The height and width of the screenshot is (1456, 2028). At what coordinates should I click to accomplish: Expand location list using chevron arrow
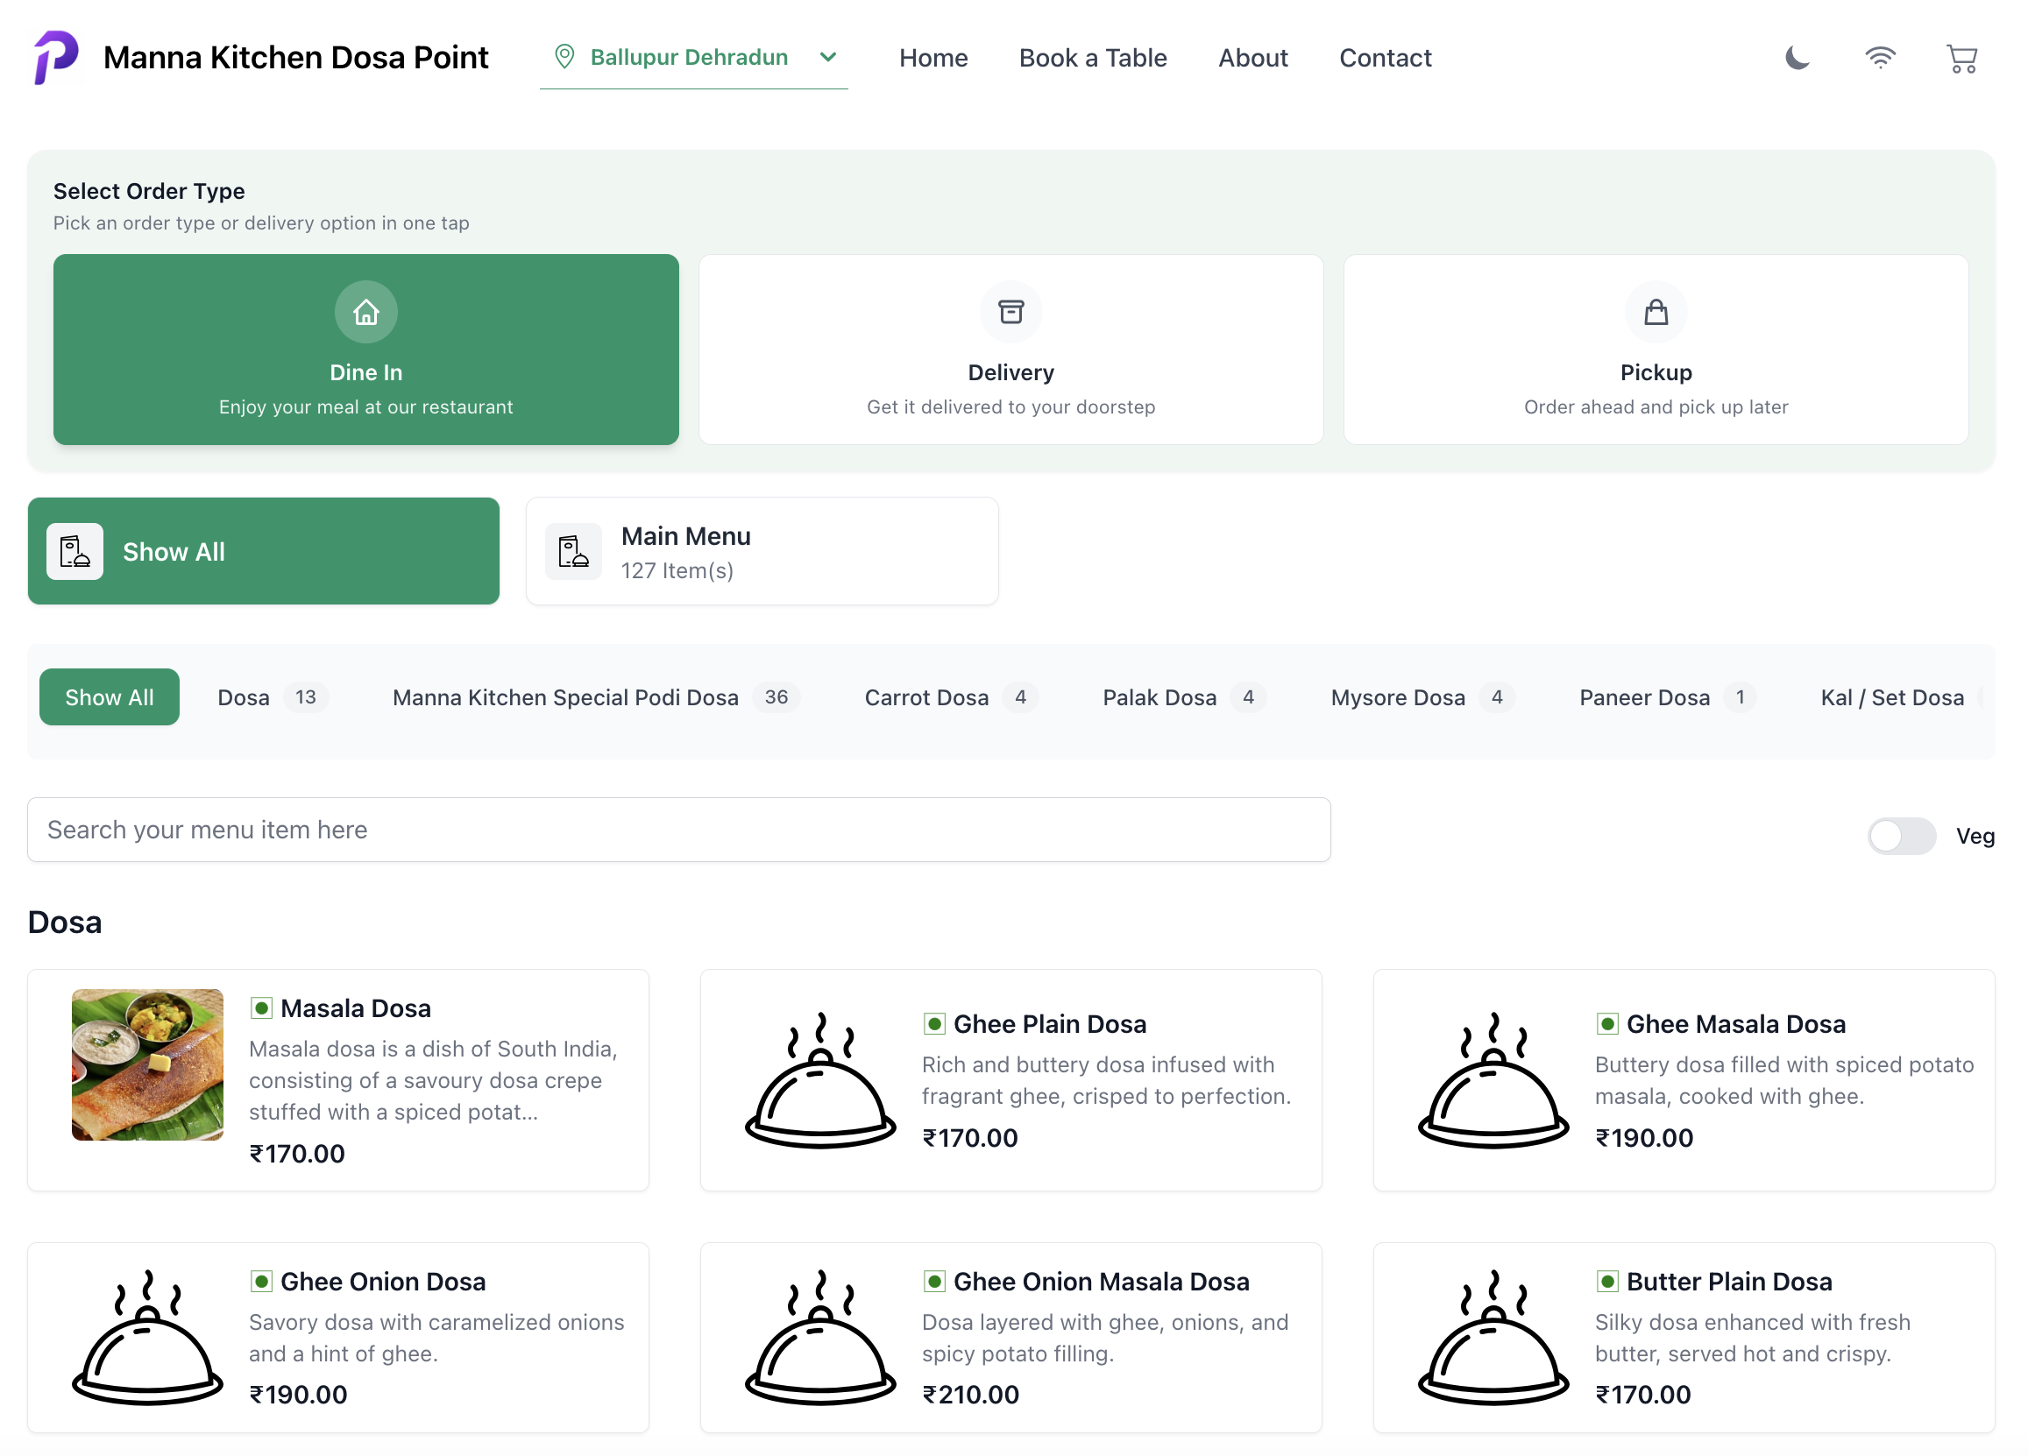pyautogui.click(x=828, y=57)
